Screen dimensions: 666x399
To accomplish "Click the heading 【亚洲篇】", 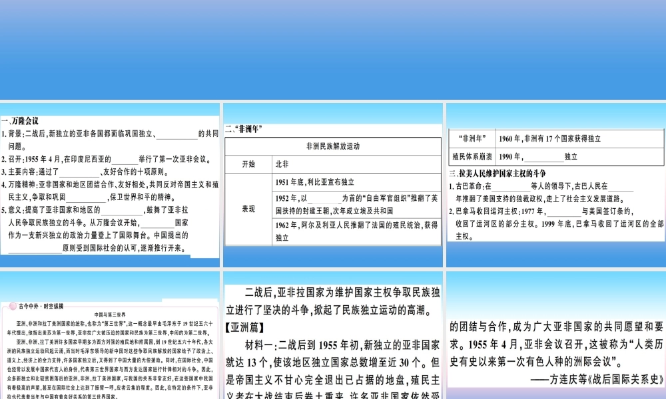I will pos(245,327).
